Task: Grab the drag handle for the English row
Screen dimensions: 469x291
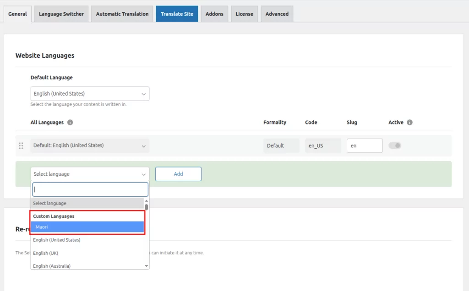Action: point(21,145)
